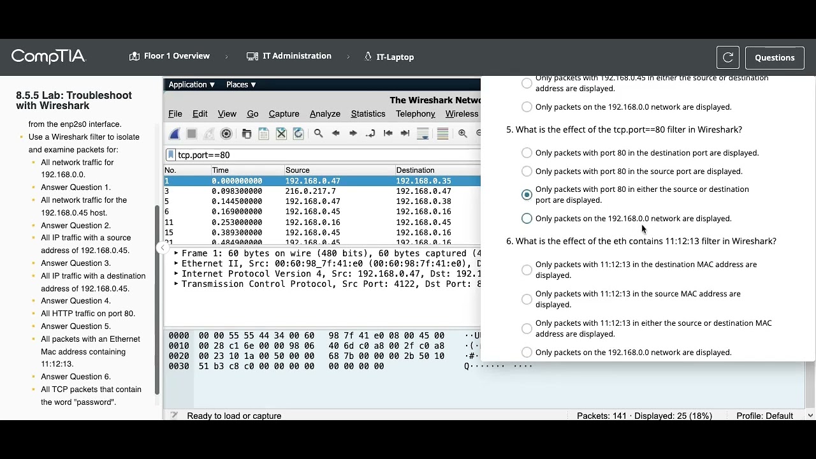Open the File menu

tap(175, 114)
